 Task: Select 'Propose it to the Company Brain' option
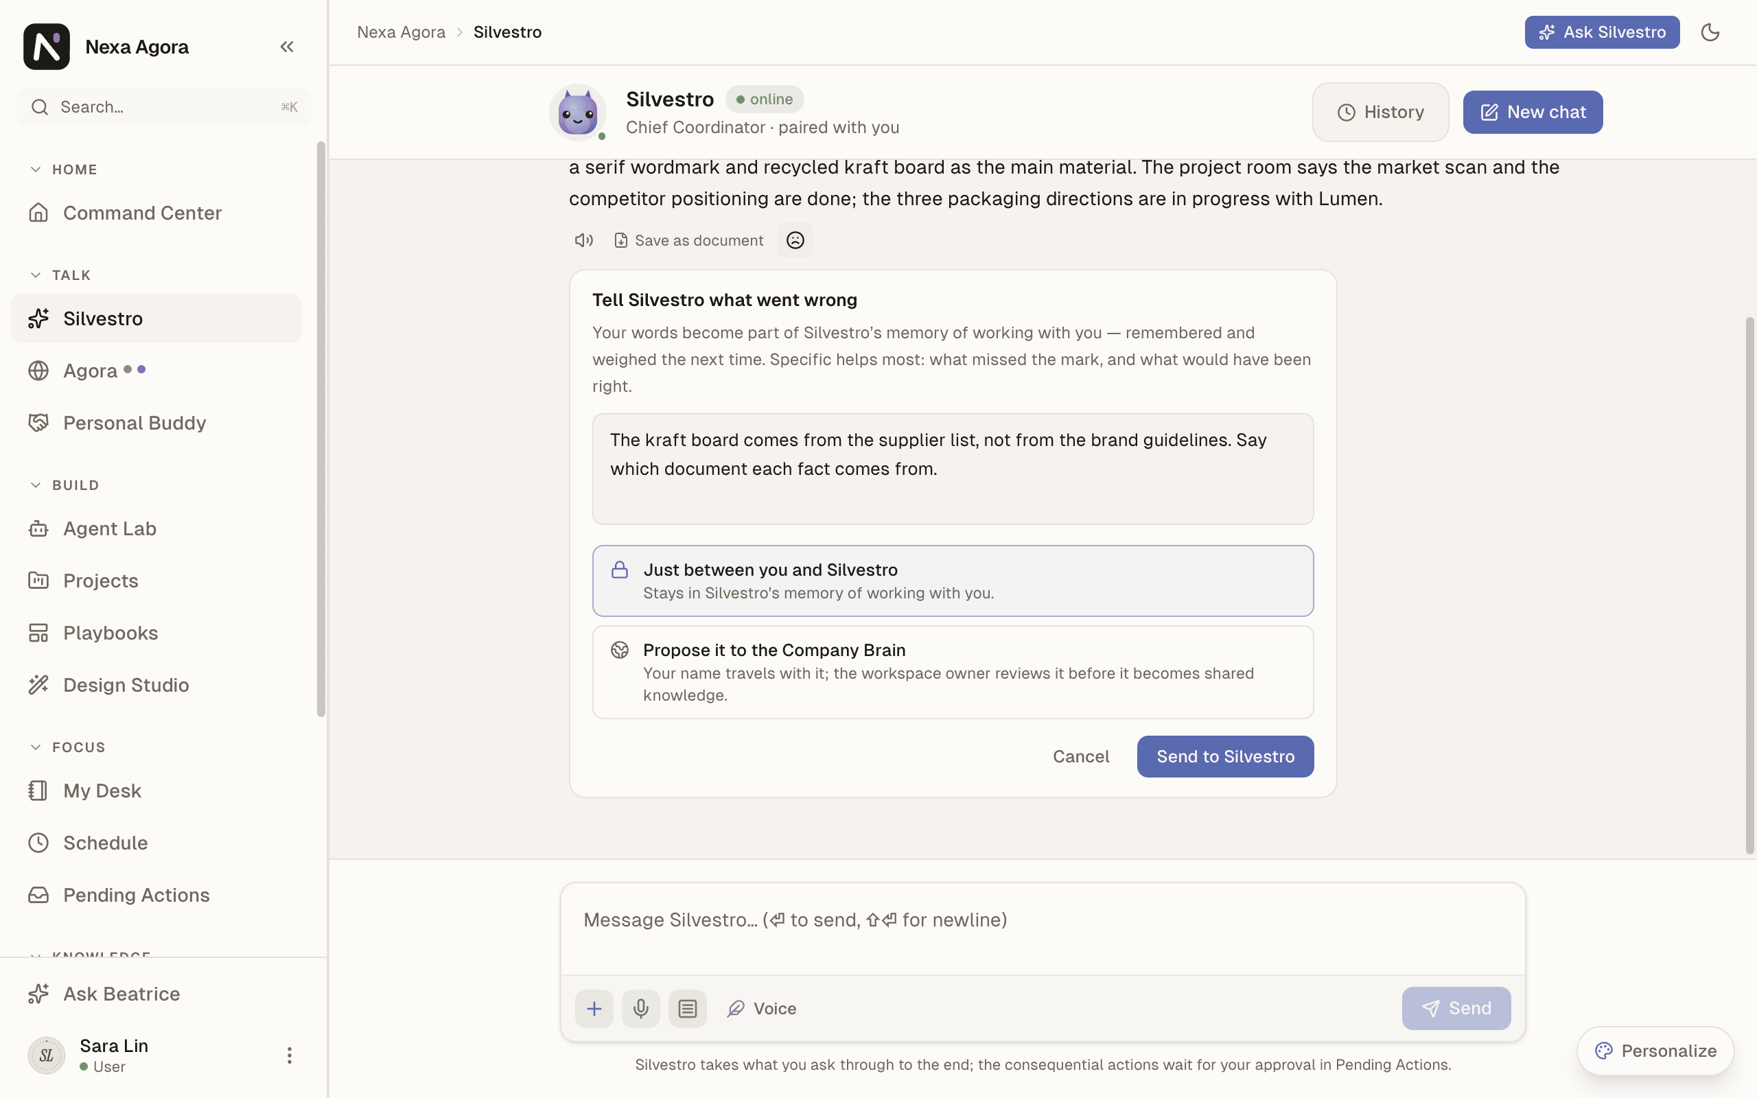pos(953,673)
